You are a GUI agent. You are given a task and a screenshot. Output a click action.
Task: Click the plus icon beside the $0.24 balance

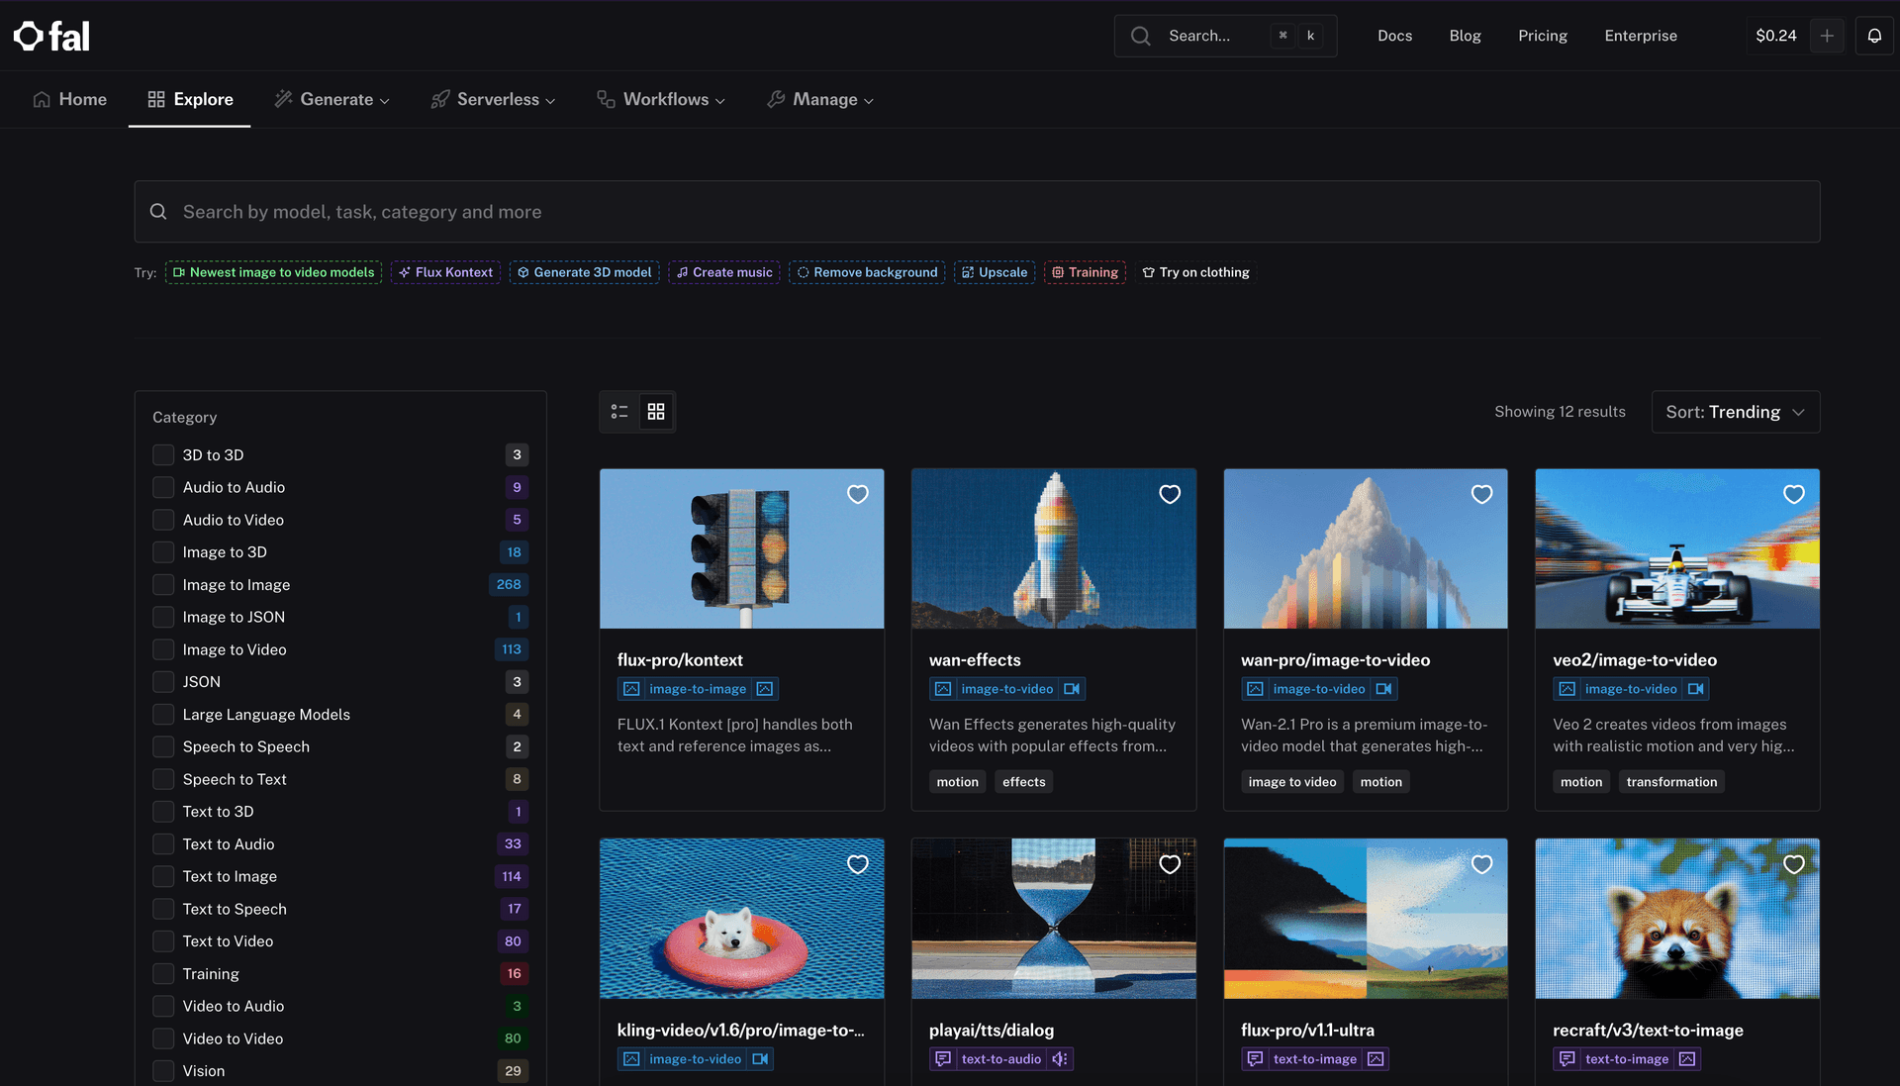click(x=1827, y=36)
